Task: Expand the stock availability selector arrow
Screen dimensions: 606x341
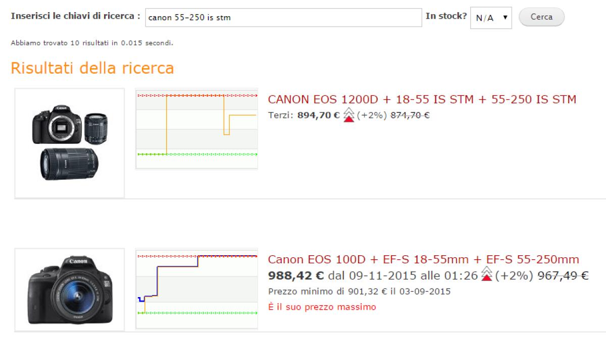Action: pyautogui.click(x=505, y=17)
